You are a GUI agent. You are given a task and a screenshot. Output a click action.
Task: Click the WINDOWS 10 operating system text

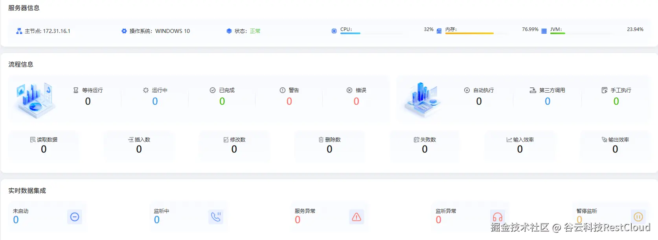(x=173, y=31)
